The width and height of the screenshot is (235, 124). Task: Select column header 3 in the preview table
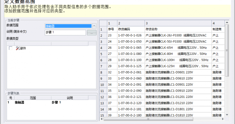(x=178, y=23)
